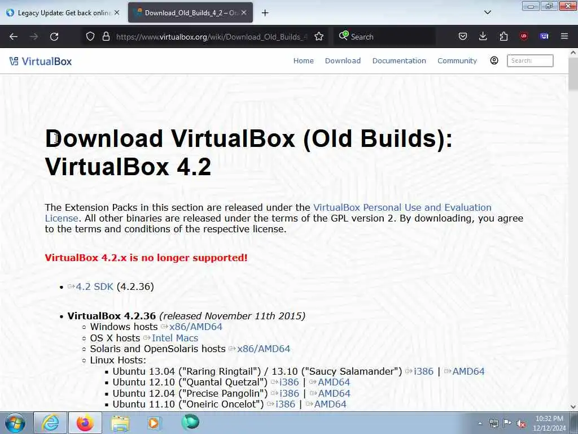The image size is (578, 434).
Task: Click the muted volume tray icon
Action: coord(521,424)
